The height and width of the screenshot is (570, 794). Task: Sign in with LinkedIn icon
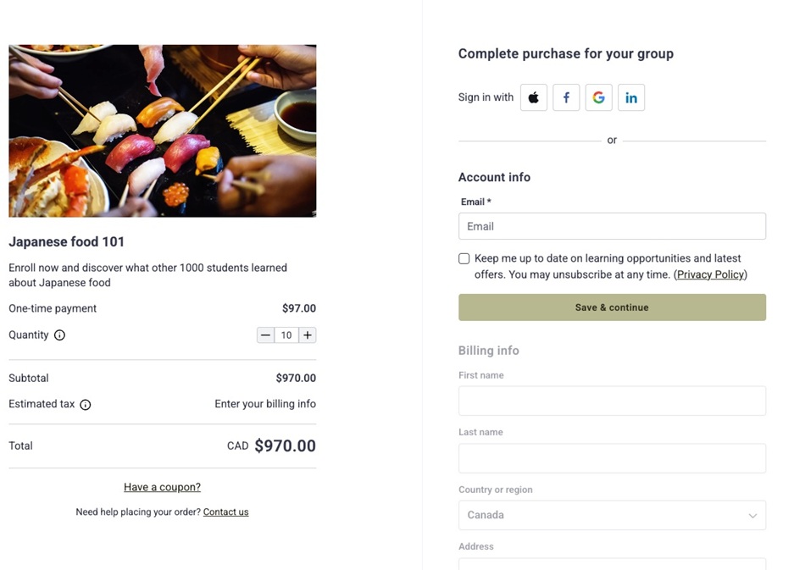(631, 97)
